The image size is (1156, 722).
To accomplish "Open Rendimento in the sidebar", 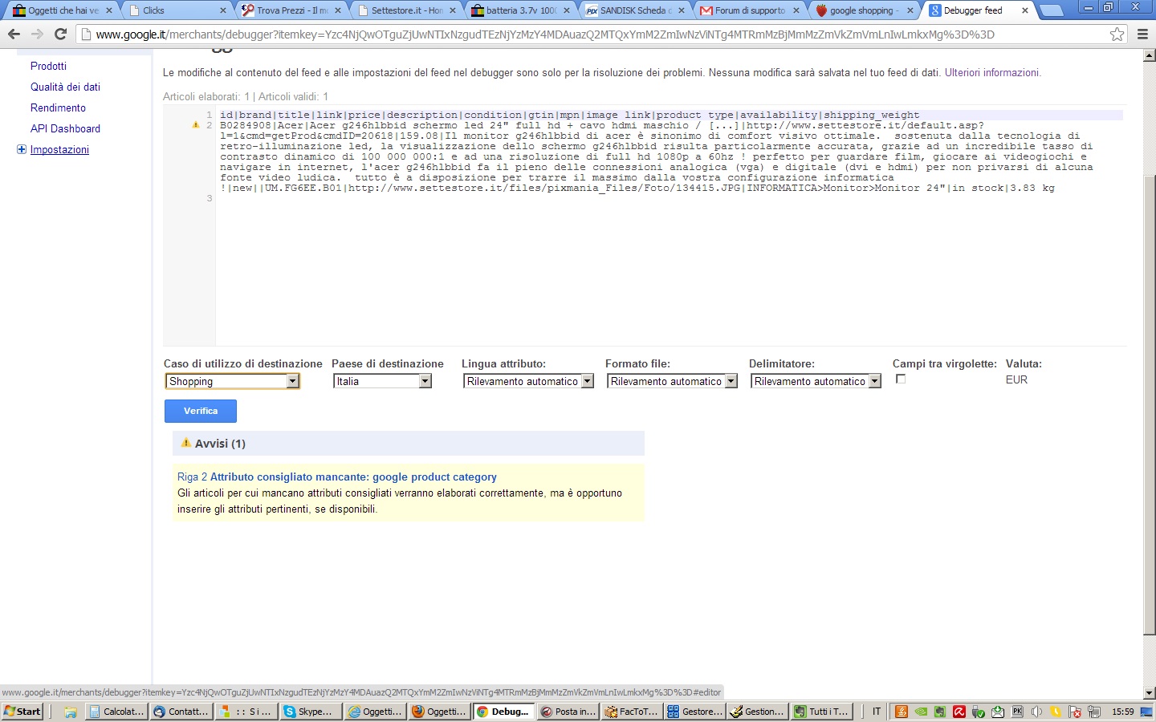I will [58, 107].
